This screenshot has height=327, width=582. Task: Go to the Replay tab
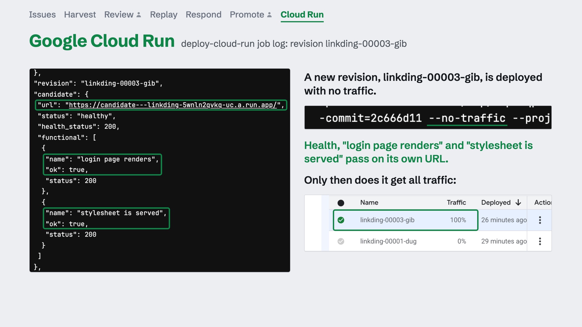coord(164,15)
